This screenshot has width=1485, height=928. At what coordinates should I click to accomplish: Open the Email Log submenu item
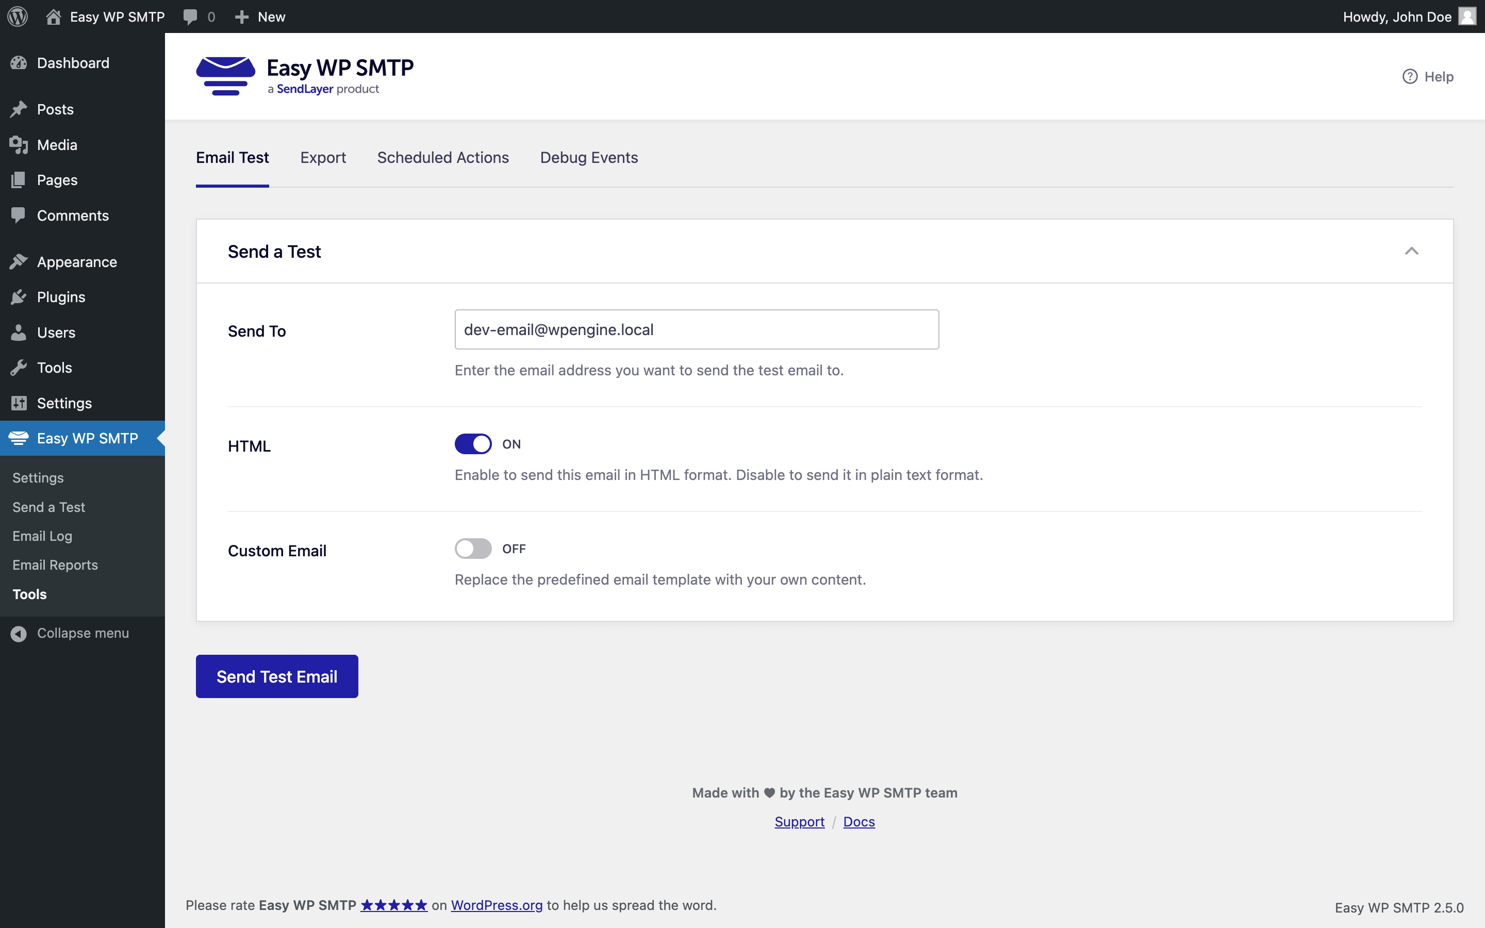click(x=42, y=536)
